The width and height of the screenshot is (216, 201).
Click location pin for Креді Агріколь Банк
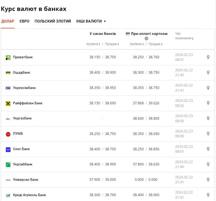click(x=208, y=195)
